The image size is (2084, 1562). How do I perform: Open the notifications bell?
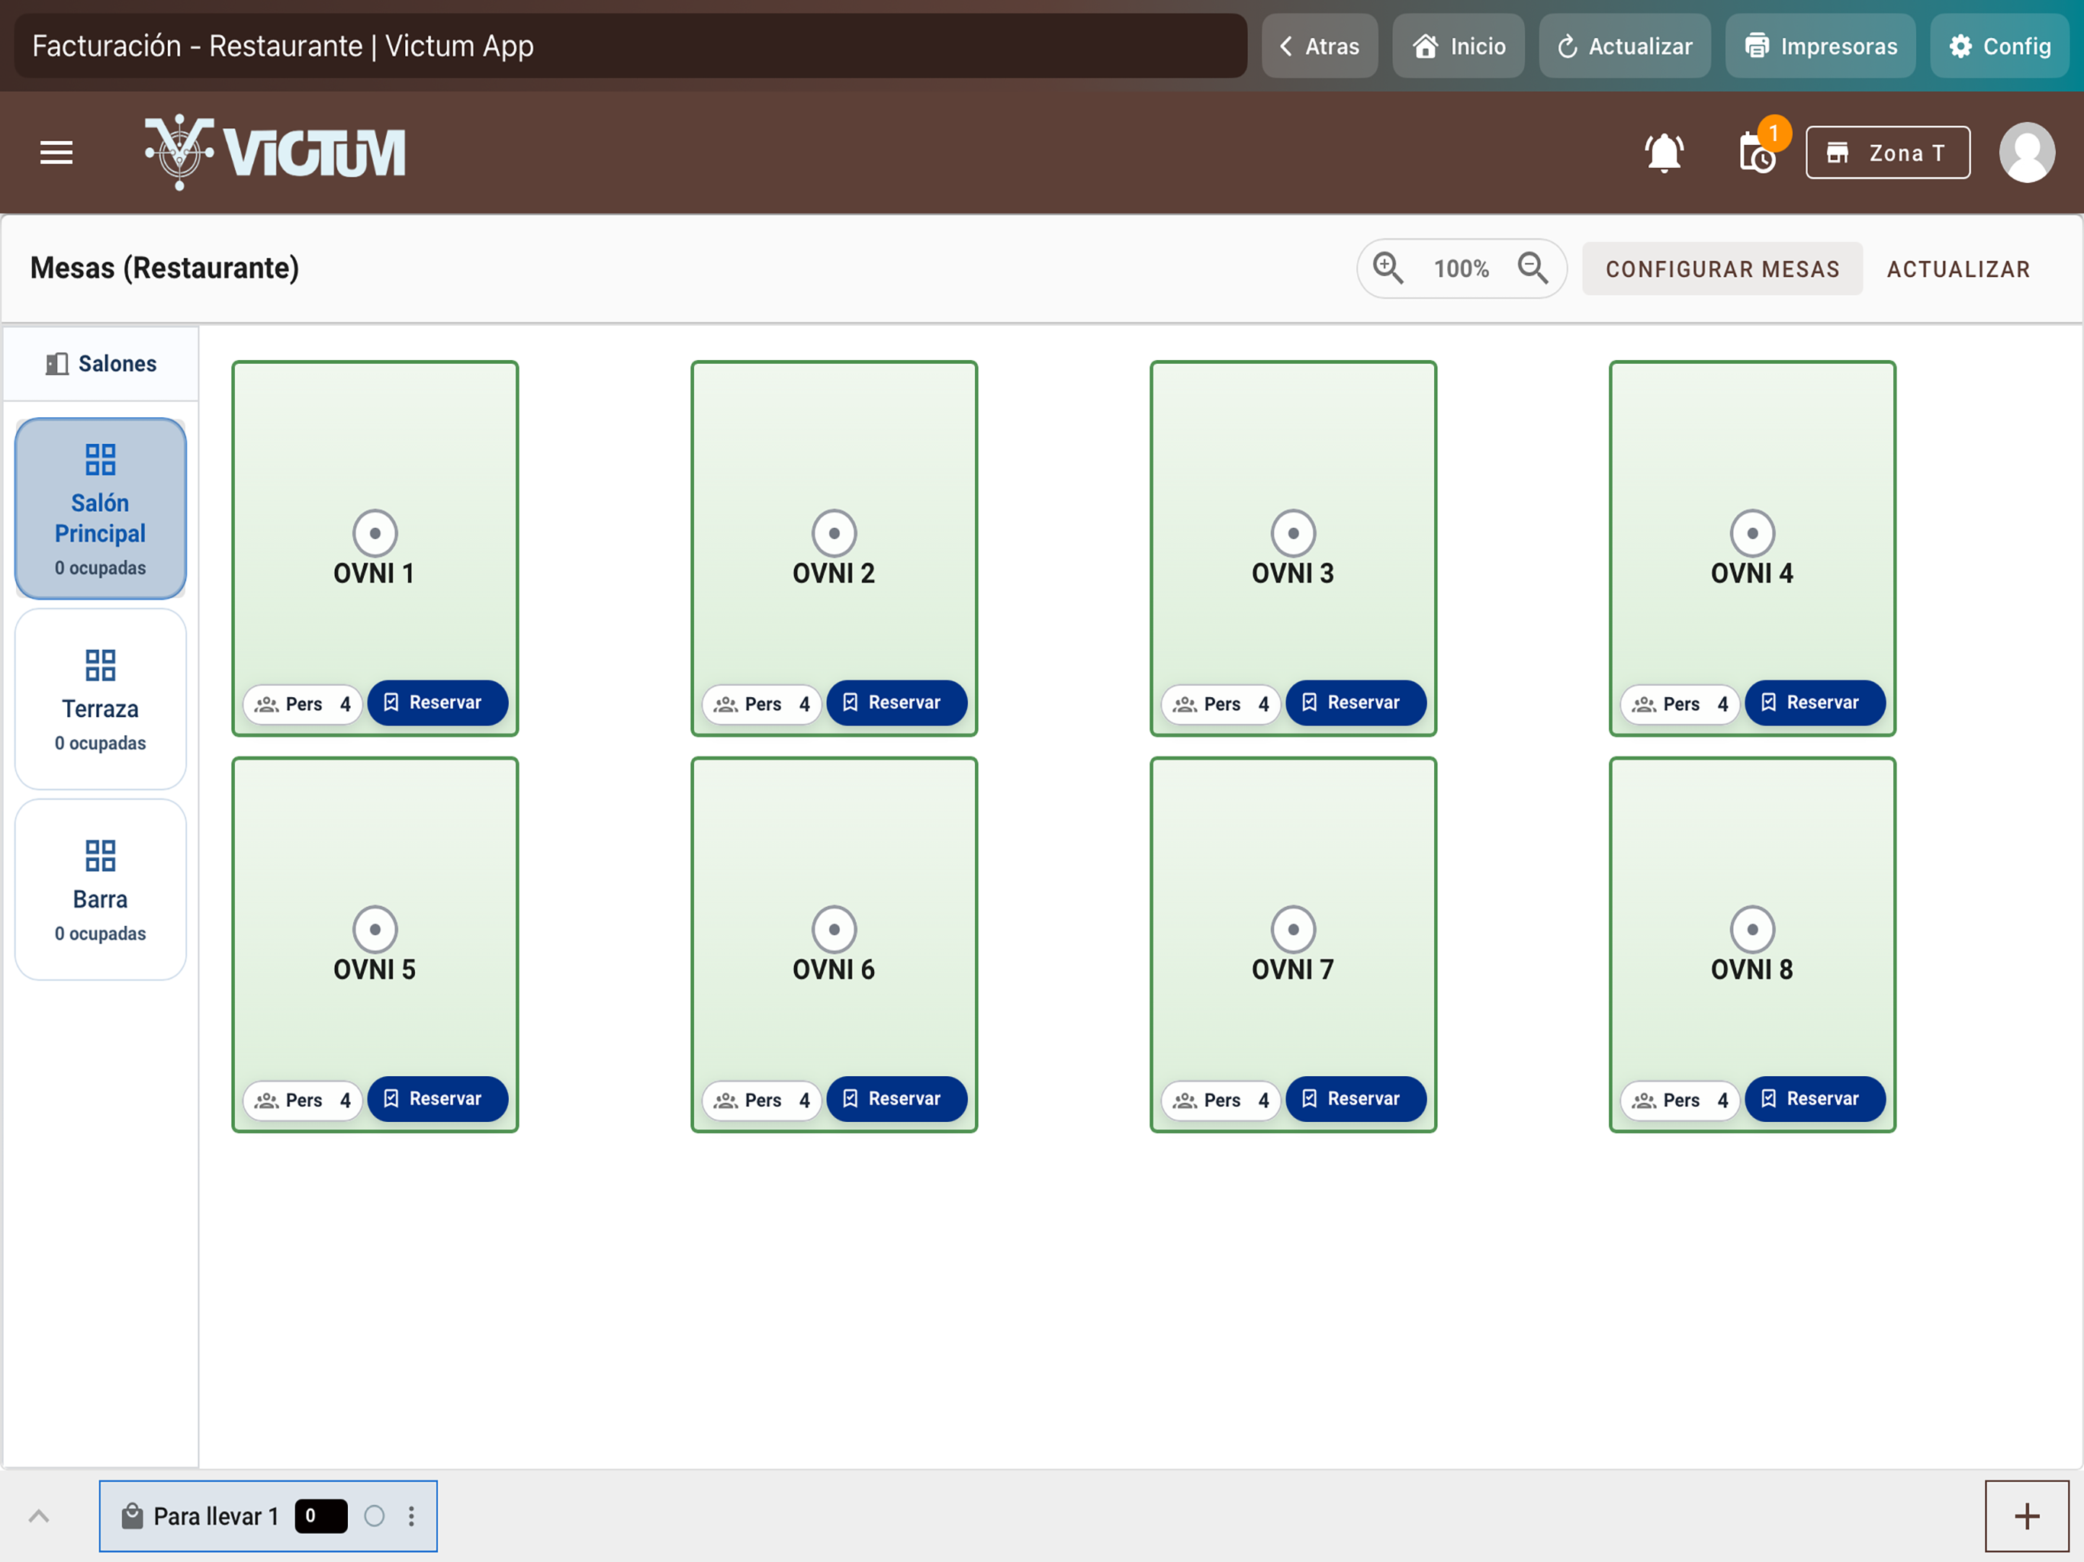click(x=1664, y=152)
